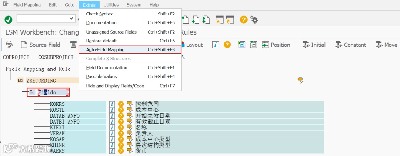Show possible values icon for KTEXT
Screen dimensions: 400x156
[121, 128]
